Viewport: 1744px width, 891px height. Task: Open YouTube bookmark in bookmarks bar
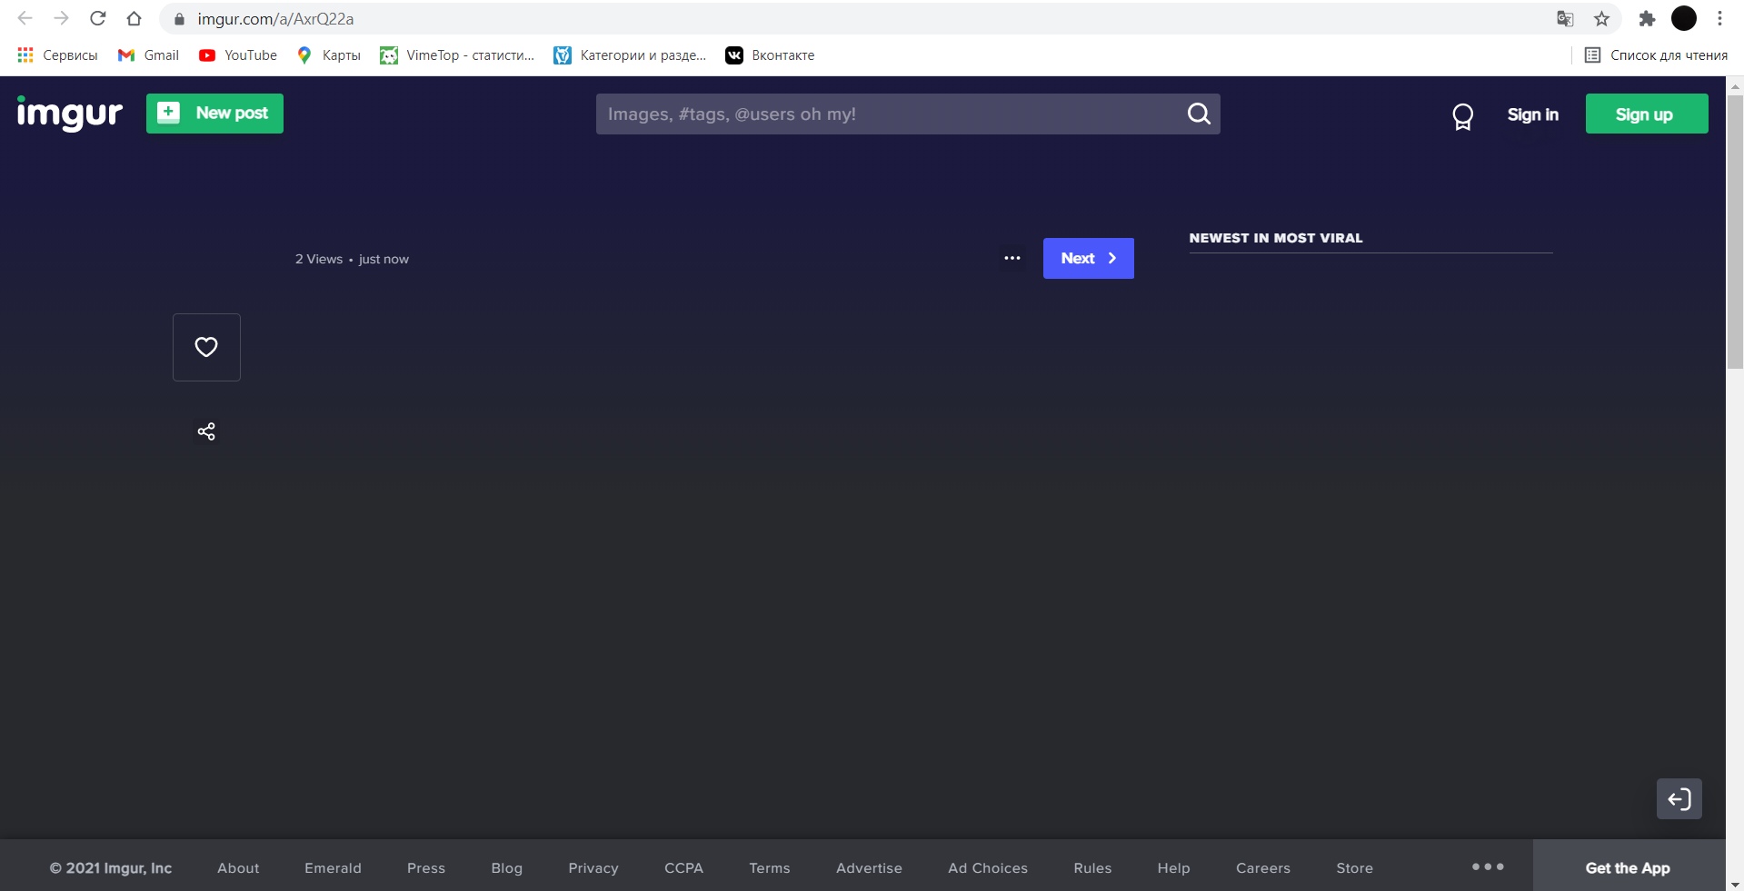tap(238, 55)
